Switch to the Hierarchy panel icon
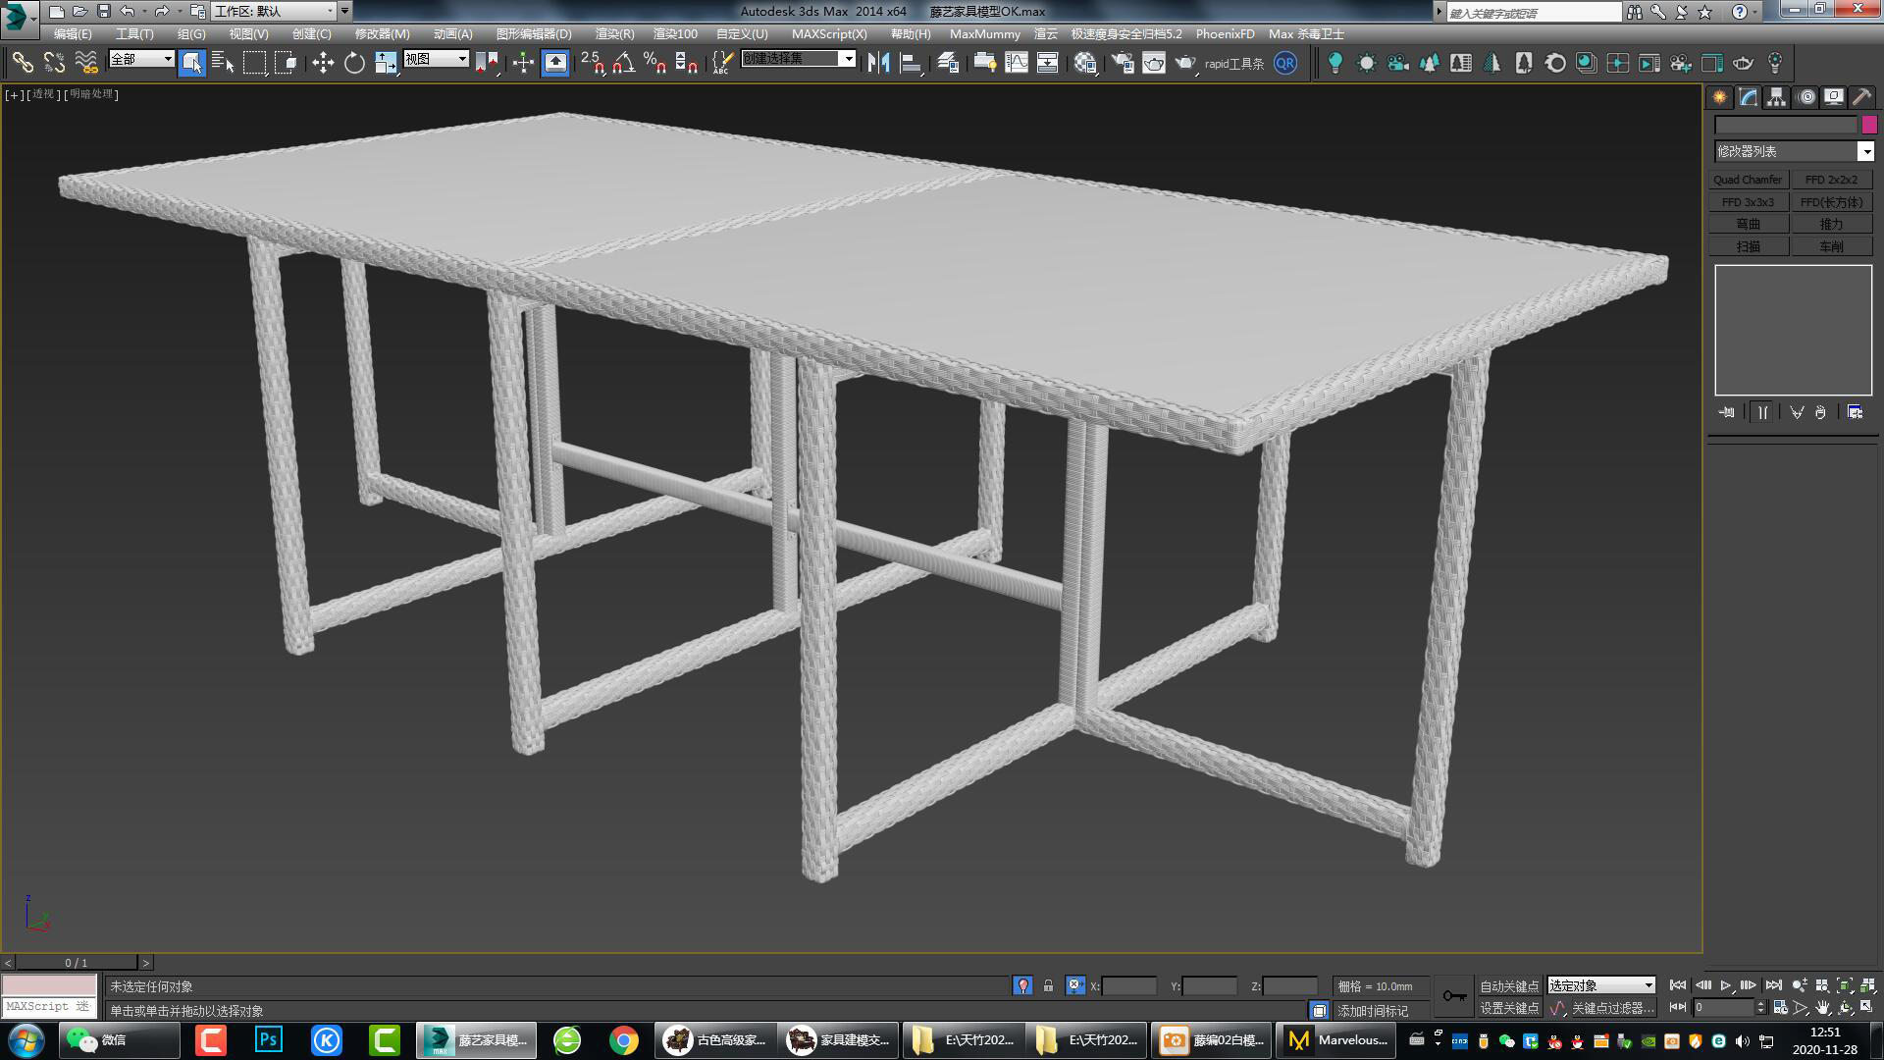This screenshot has width=1884, height=1060. pos(1774,96)
